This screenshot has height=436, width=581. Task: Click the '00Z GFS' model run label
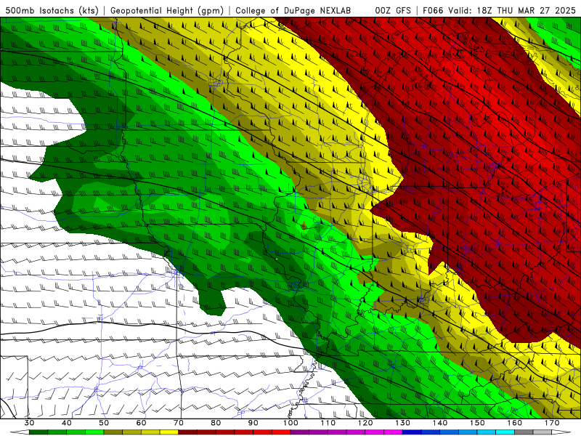click(393, 10)
